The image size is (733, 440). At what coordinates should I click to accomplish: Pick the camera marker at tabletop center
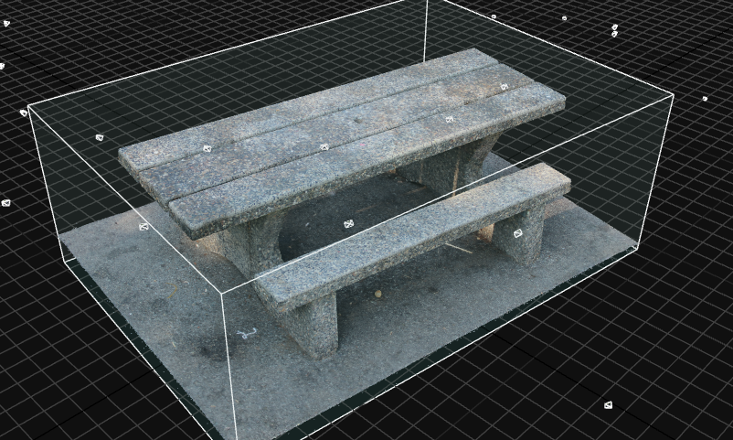pos(324,147)
